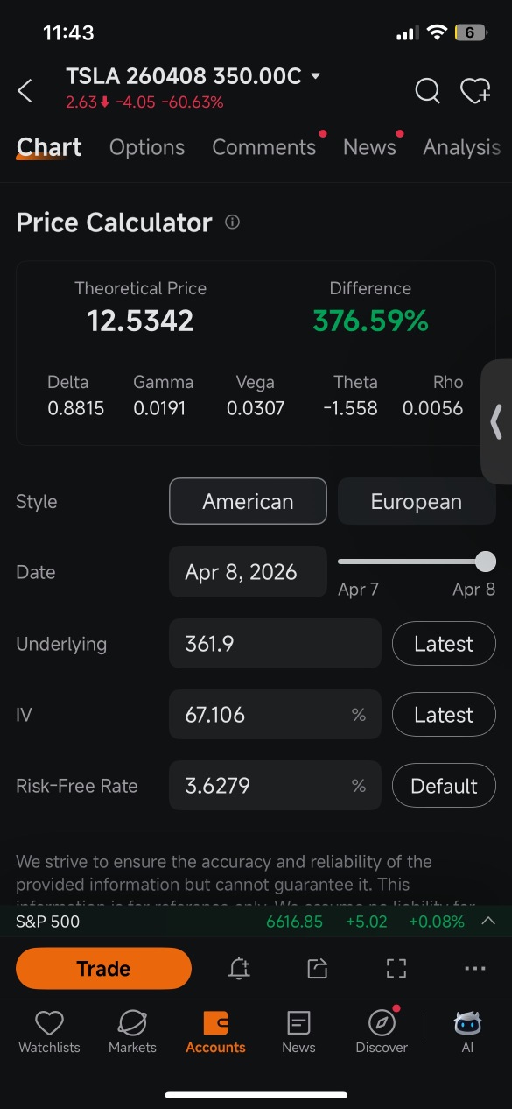Click the date slider handle at Apr 8

[485, 562]
